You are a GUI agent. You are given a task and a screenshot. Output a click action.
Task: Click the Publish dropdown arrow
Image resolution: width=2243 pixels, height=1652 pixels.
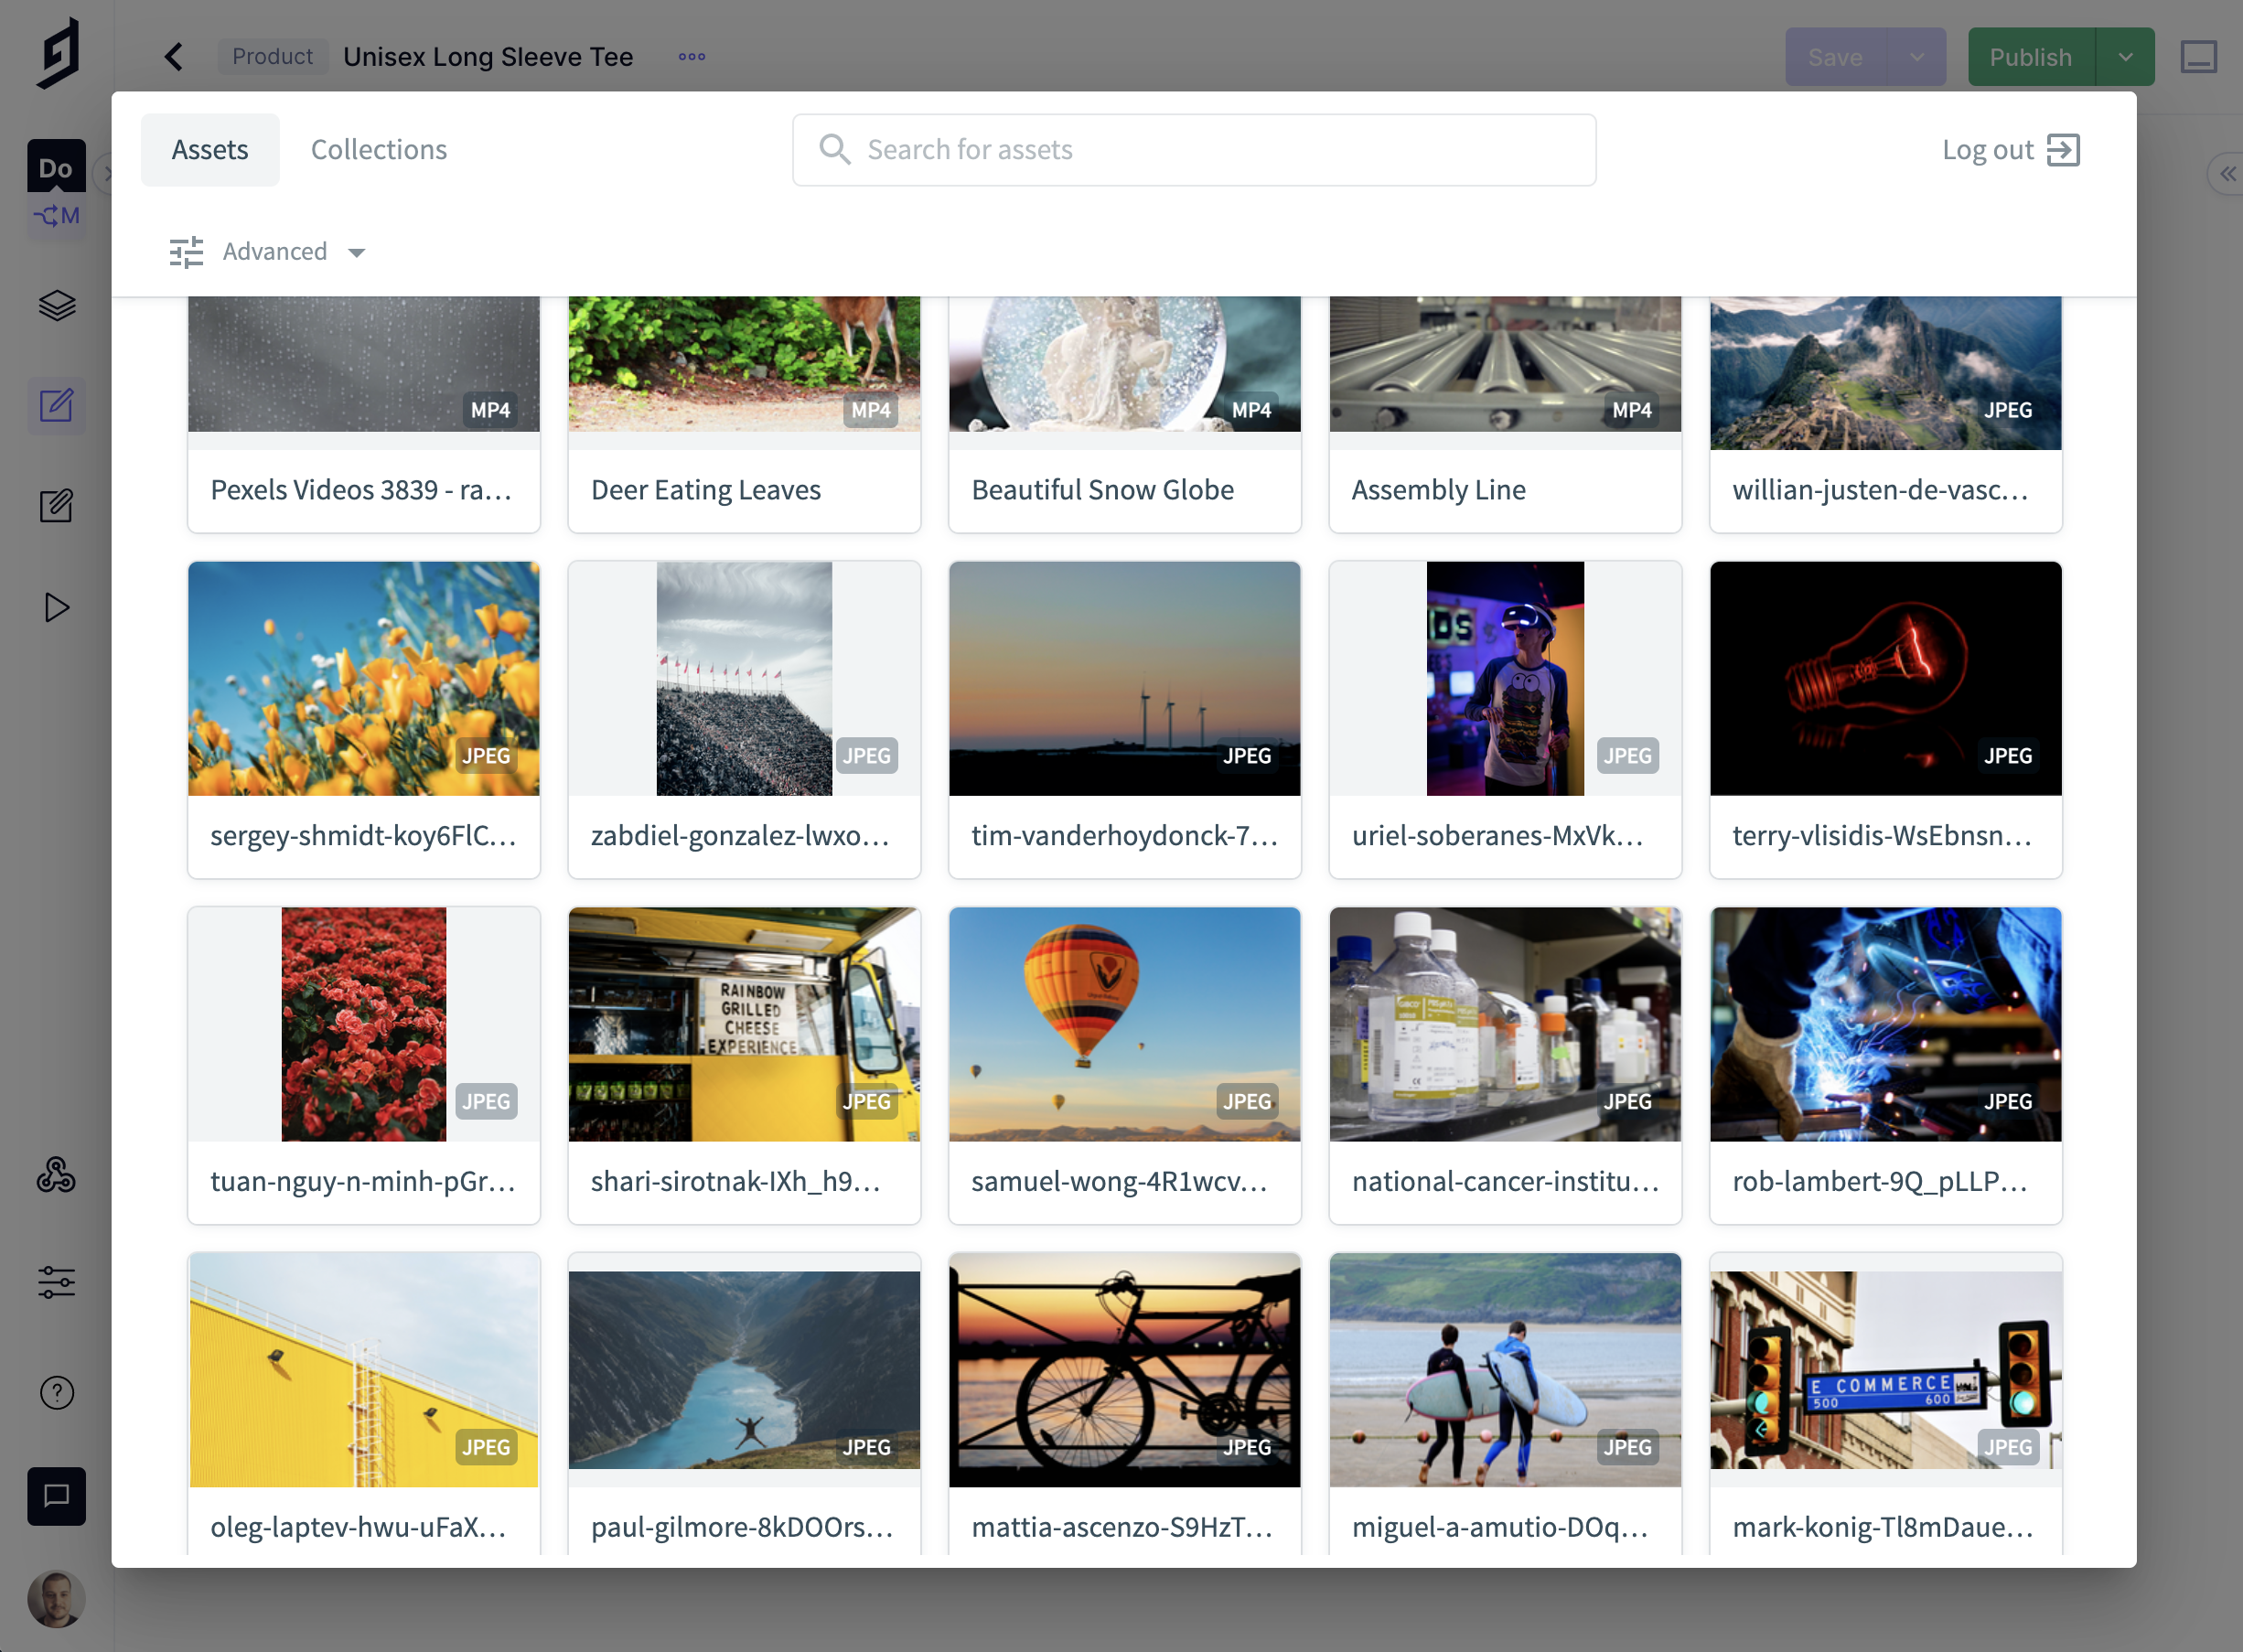2128,56
